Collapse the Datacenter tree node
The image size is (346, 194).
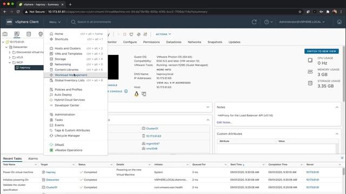tap(6, 47)
